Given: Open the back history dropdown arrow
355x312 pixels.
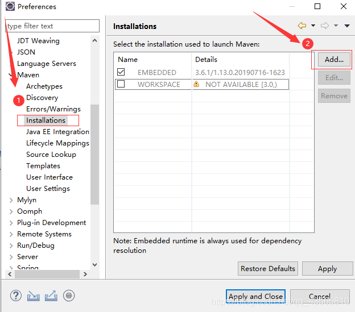Looking at the screenshot, I should pos(313,26).
